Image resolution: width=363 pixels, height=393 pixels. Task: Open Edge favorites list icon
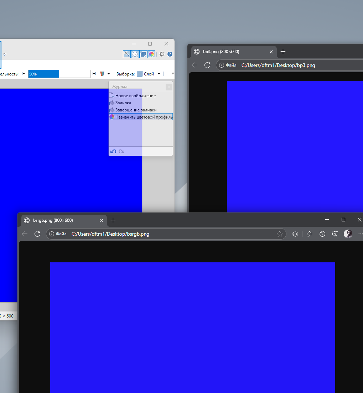(310, 234)
